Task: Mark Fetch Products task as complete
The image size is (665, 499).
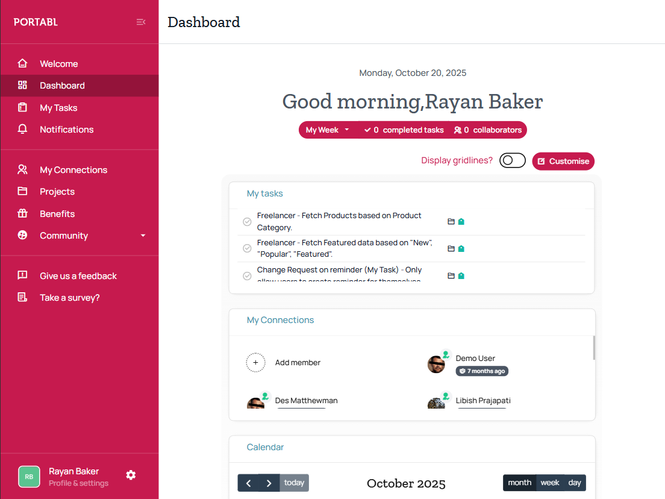Action: [x=247, y=222]
